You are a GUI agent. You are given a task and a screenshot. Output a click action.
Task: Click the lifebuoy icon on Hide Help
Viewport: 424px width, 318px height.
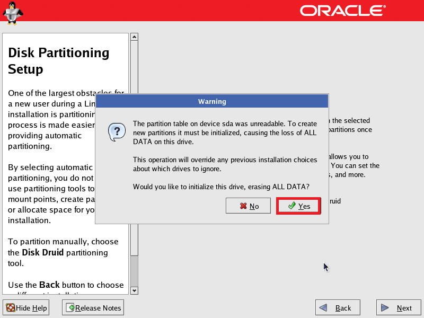tap(11, 308)
